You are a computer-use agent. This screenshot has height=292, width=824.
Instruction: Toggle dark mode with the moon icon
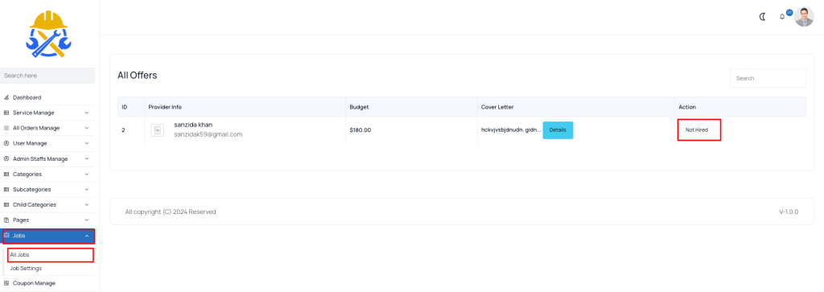763,17
